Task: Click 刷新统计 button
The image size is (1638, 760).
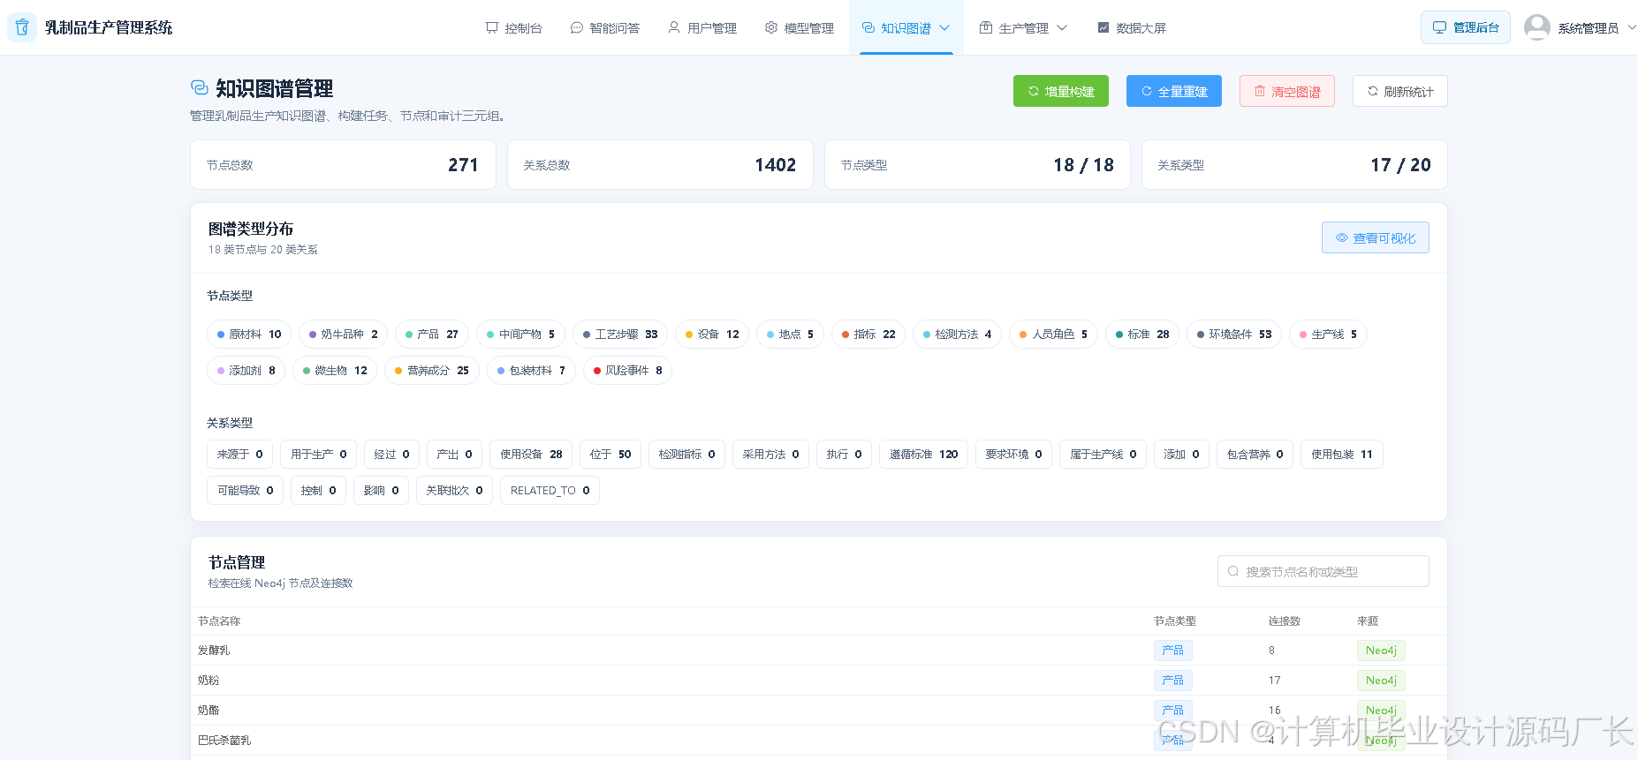Action: pyautogui.click(x=1400, y=91)
